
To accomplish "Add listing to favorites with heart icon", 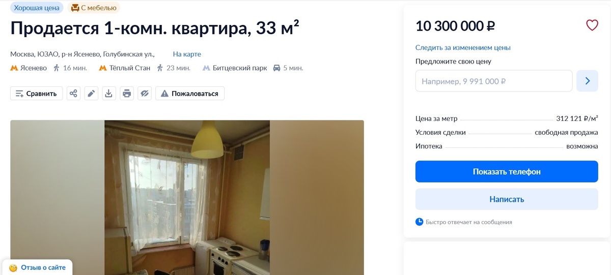I will point(592,25).
